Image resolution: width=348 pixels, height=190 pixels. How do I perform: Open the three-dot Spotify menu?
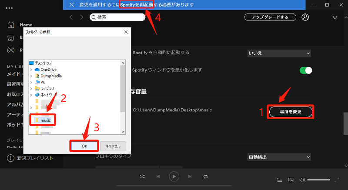[9, 8]
